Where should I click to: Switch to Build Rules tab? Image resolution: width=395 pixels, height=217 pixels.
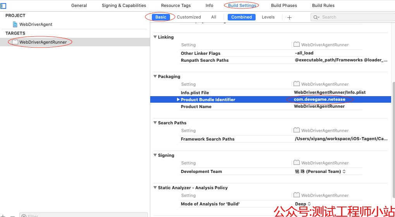(323, 5)
